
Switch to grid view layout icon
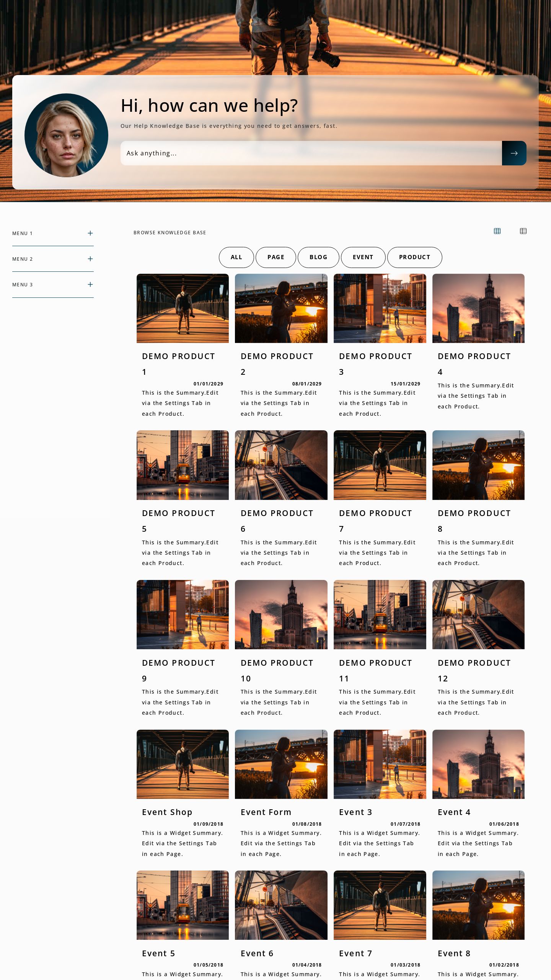pos(497,231)
